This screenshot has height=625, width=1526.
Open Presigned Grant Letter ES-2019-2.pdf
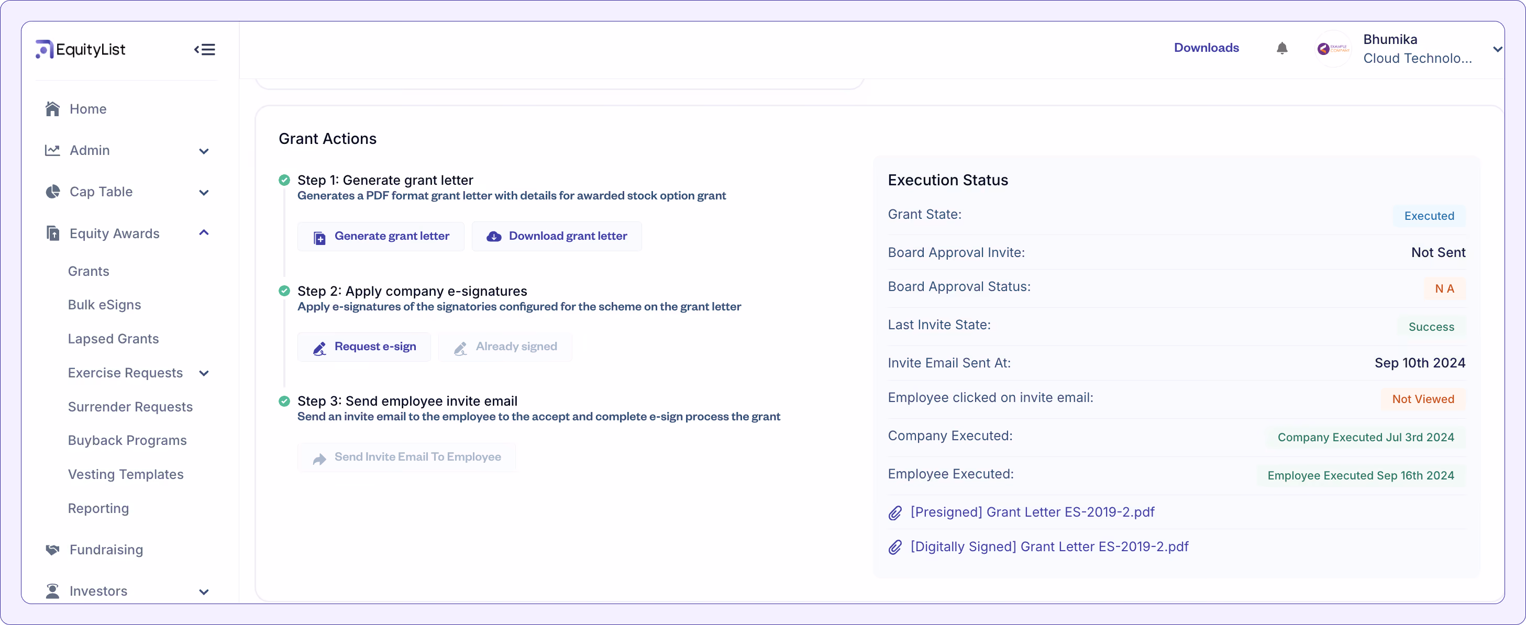pyautogui.click(x=1033, y=512)
